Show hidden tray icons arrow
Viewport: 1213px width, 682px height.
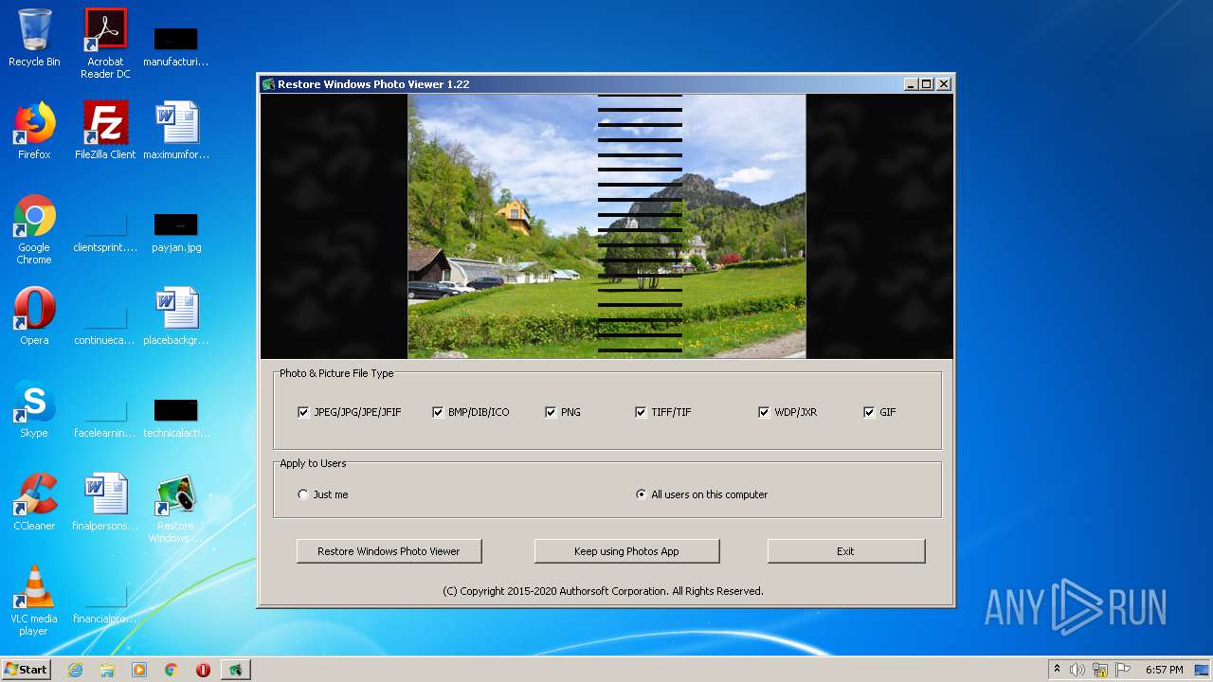(1057, 670)
